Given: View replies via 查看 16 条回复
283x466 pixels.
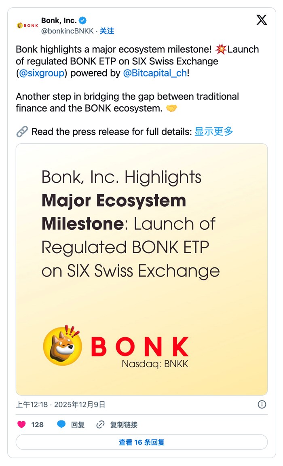Looking at the screenshot, I should tap(141, 442).
